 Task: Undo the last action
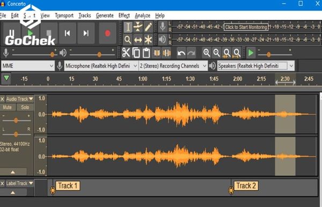pyautogui.click(x=181, y=53)
